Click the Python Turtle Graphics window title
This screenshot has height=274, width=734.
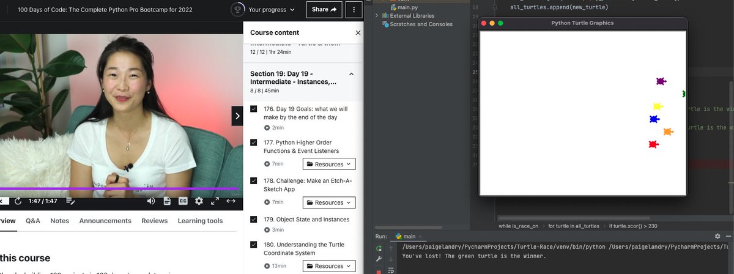pyautogui.click(x=582, y=23)
